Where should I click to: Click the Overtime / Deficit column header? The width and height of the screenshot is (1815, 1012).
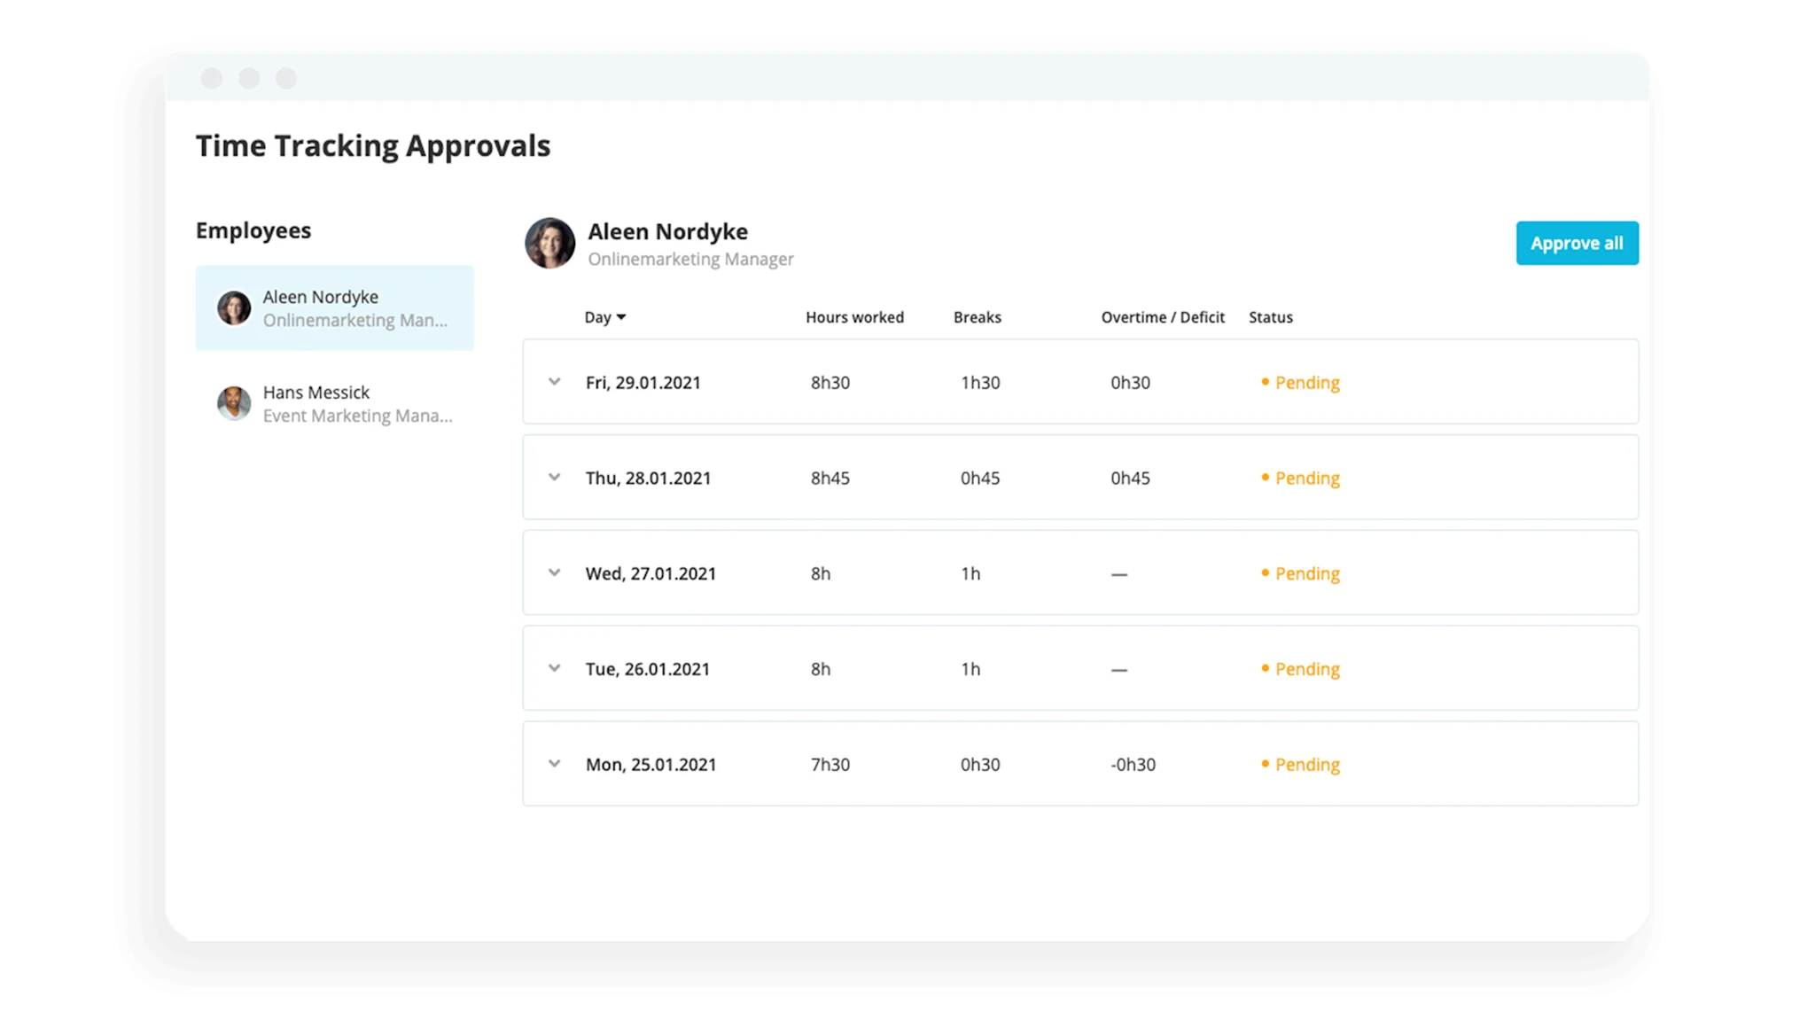point(1162,317)
